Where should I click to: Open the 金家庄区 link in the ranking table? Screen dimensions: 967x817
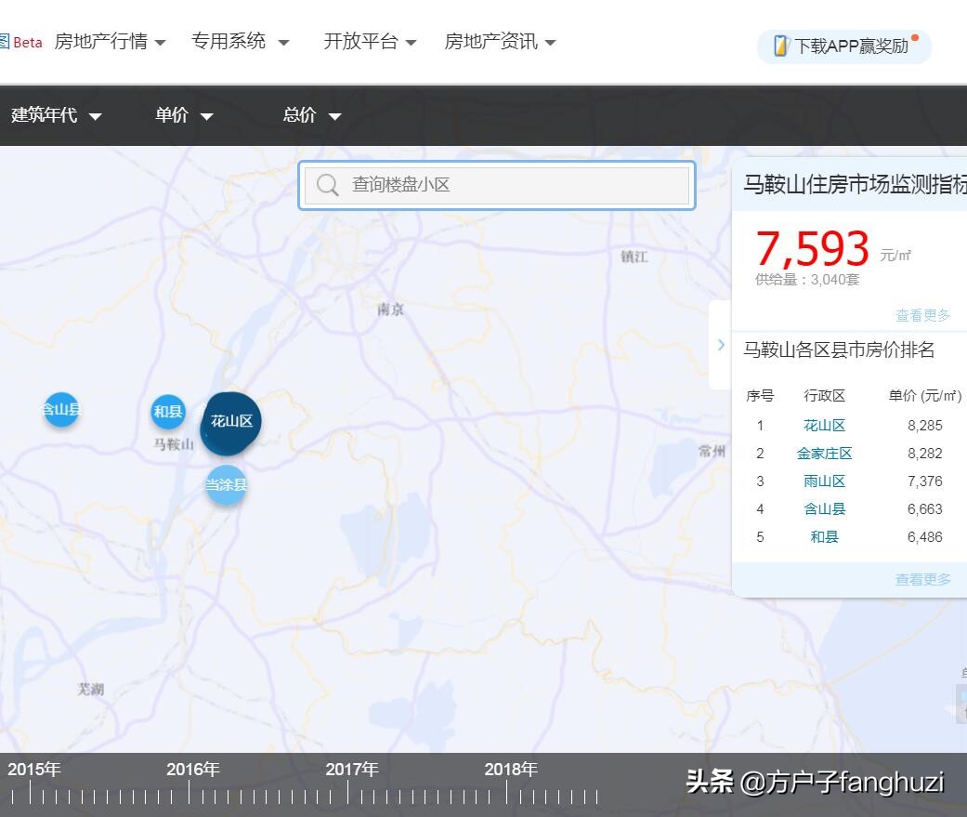(825, 453)
